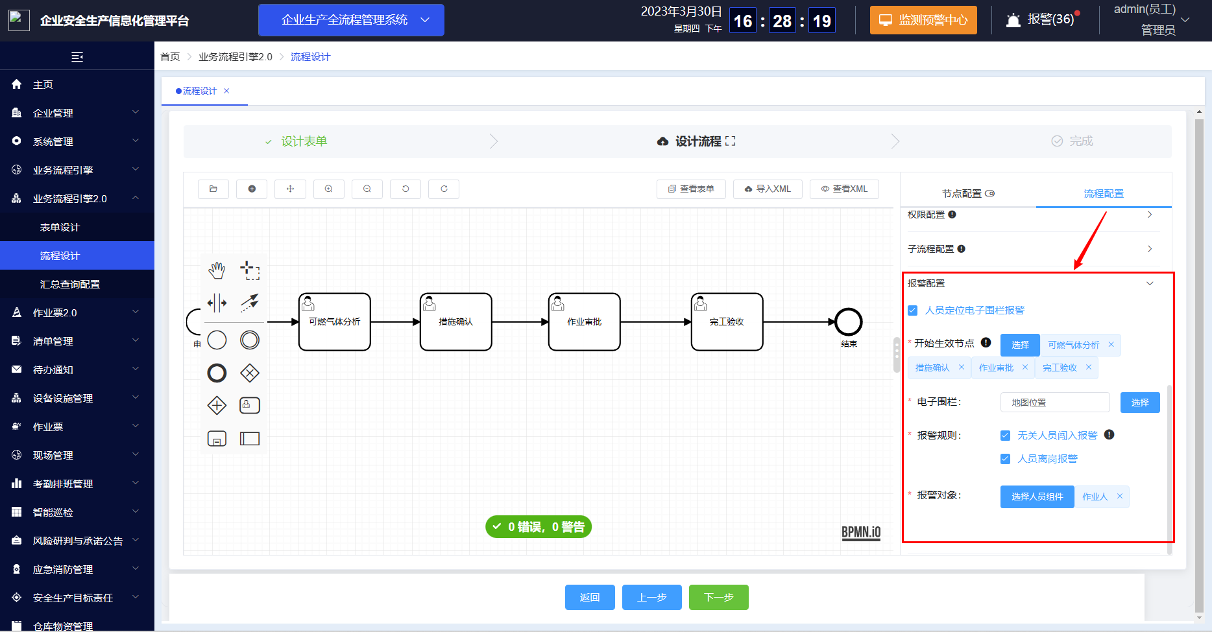This screenshot has height=632, width=1212.
Task: Create collapsed subprocess from palette
Action: 217,439
